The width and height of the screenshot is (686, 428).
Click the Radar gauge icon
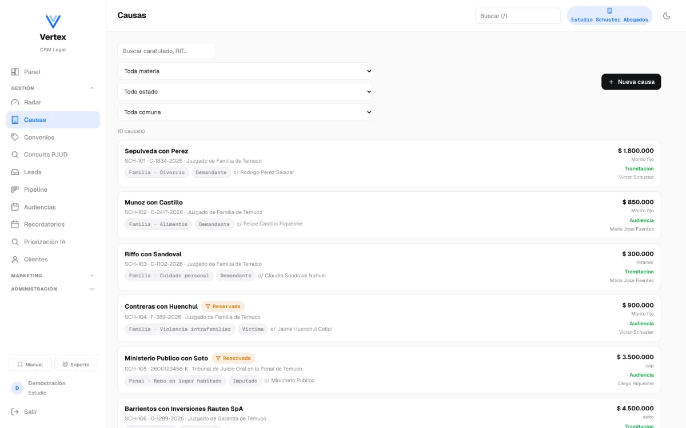(x=15, y=102)
